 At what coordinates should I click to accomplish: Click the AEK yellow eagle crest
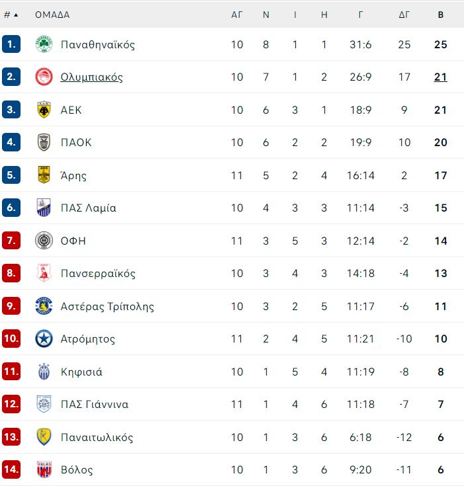(44, 110)
